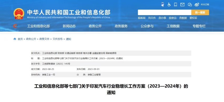This screenshot has width=224, height=102.
Task: Open the WeChat icon
Action: click(190, 4)
